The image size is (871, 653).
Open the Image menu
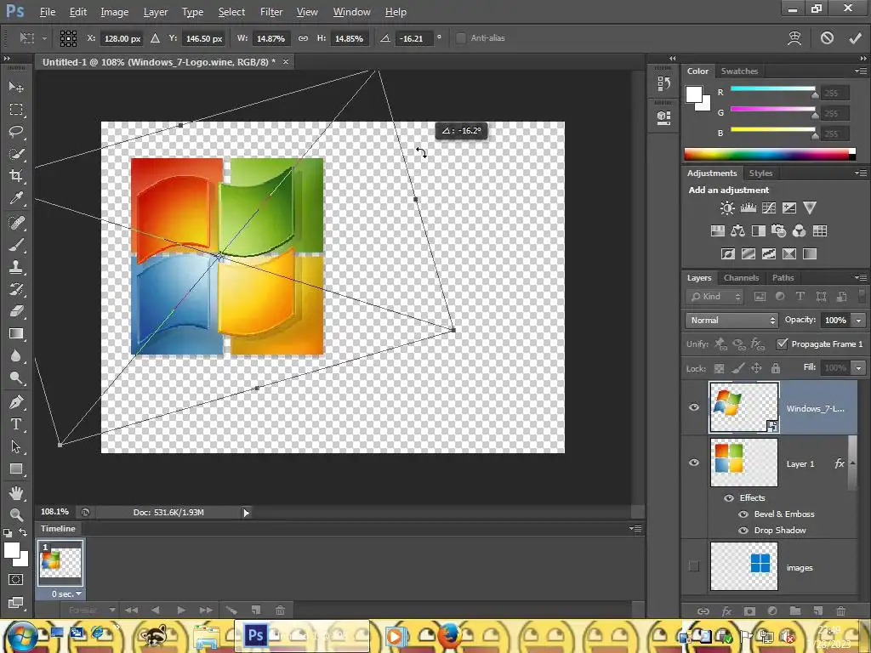115,12
